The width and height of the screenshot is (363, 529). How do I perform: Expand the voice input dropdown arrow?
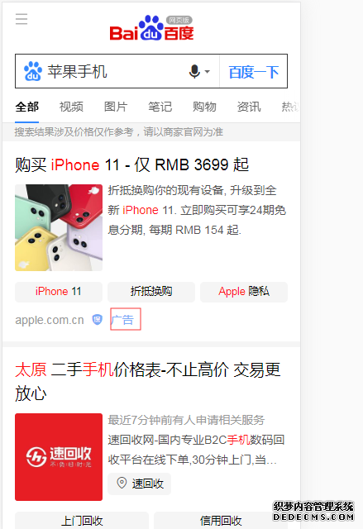208,72
